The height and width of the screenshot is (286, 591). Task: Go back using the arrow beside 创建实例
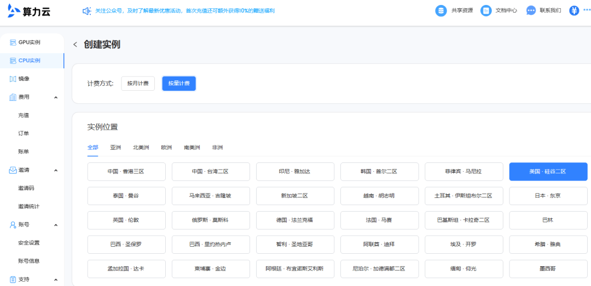click(x=75, y=44)
